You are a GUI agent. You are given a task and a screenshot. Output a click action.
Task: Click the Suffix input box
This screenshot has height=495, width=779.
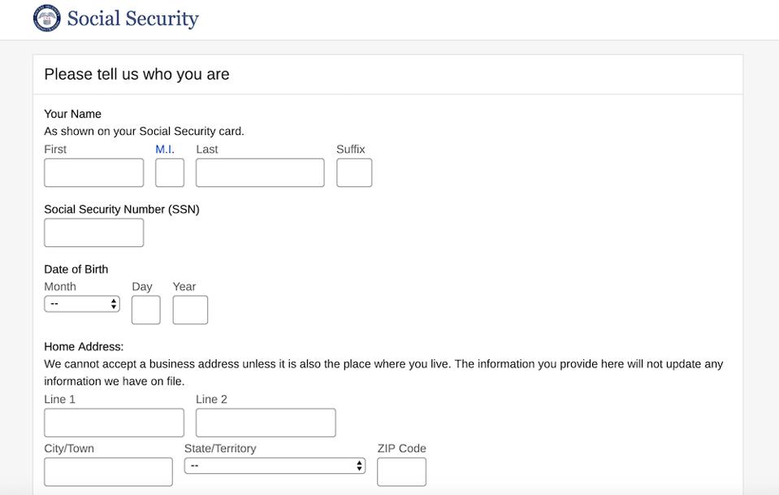354,172
